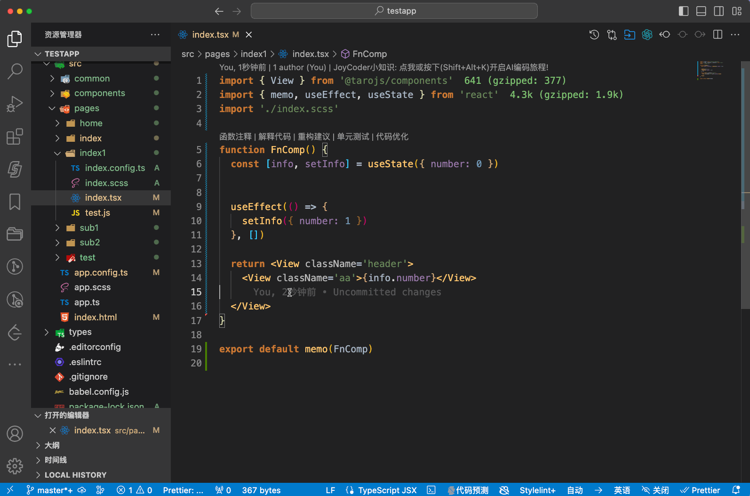Open editor more actions ellipsis
This screenshot has width=750, height=496.
735,34
